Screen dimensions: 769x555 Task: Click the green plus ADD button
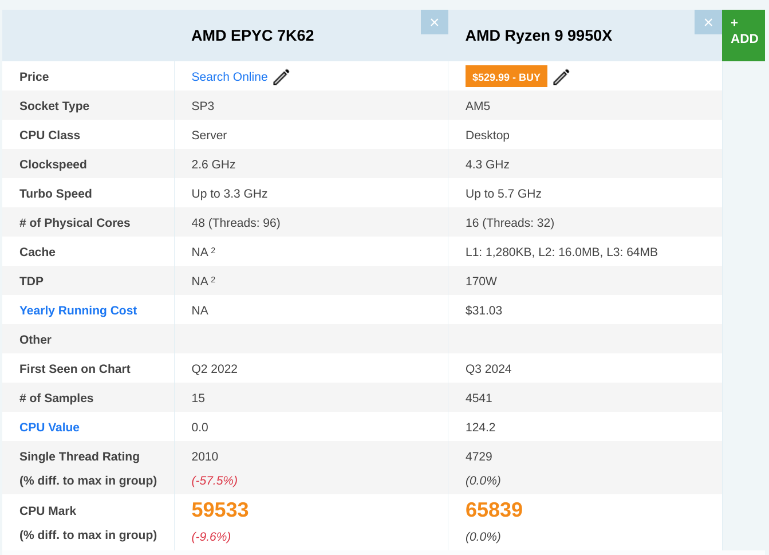[x=743, y=34]
